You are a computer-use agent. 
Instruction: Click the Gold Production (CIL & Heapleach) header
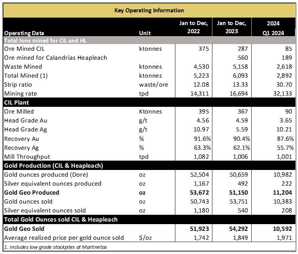(x=53, y=165)
